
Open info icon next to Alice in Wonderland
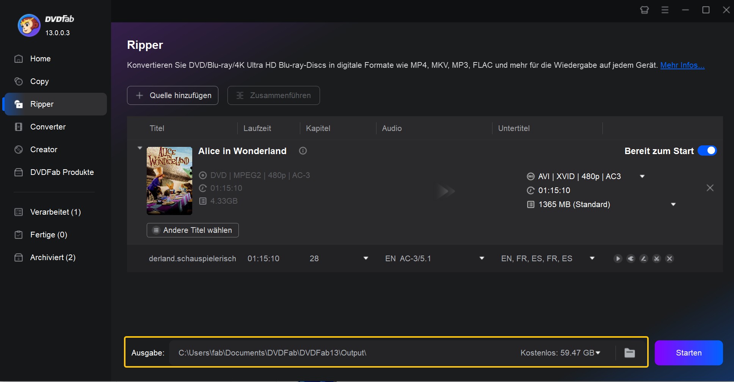pyautogui.click(x=303, y=151)
